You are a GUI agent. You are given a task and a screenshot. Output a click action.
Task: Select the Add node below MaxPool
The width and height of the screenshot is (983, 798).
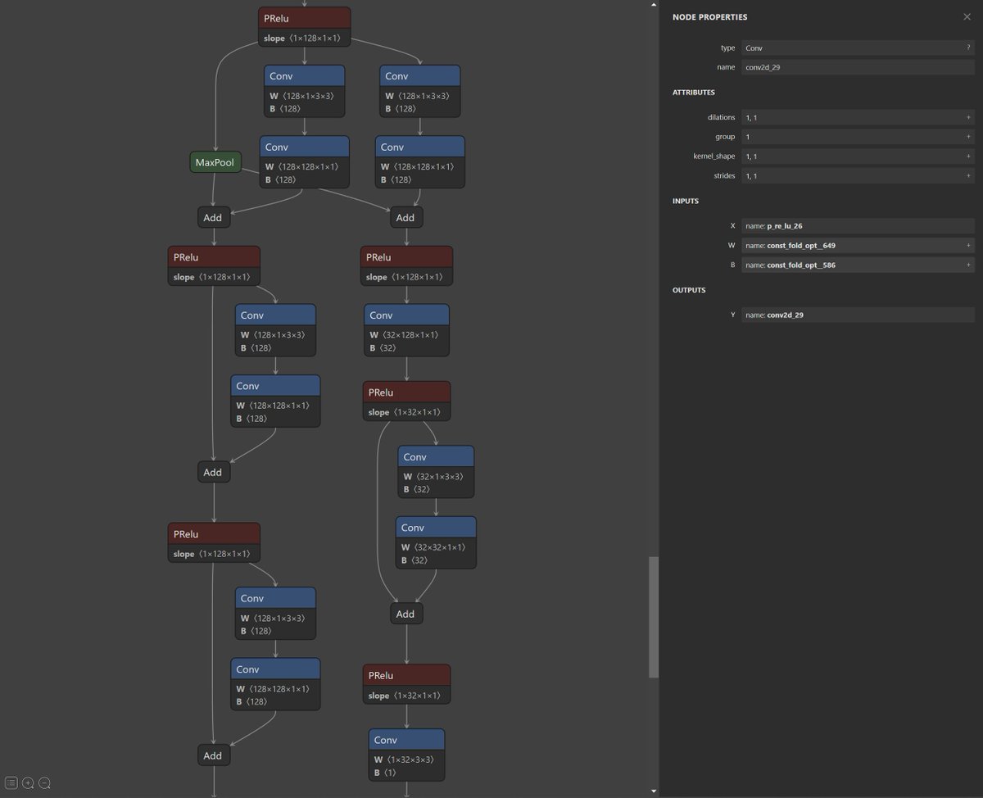[x=212, y=217]
